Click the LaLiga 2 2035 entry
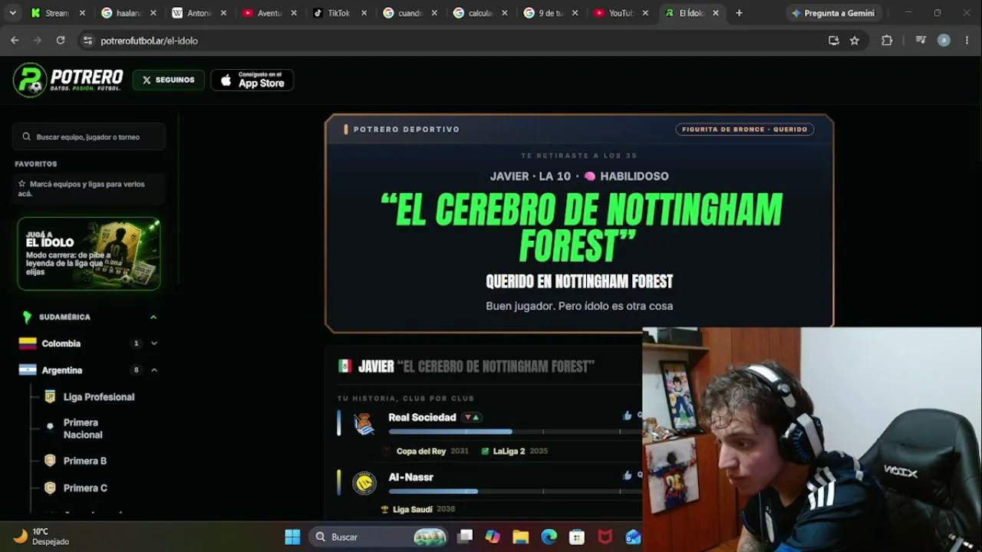 [514, 451]
